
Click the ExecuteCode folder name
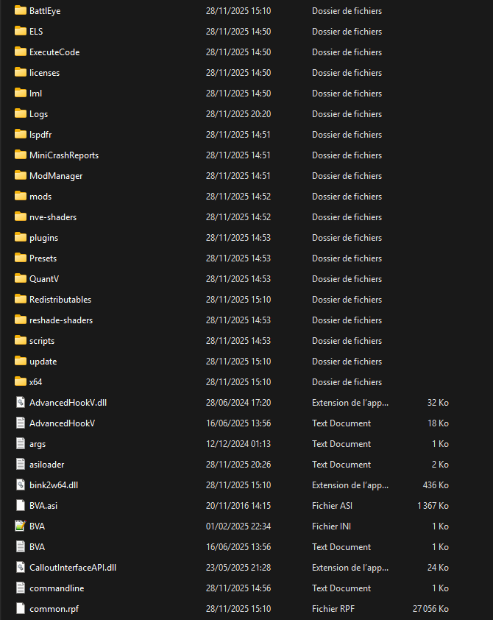click(54, 52)
